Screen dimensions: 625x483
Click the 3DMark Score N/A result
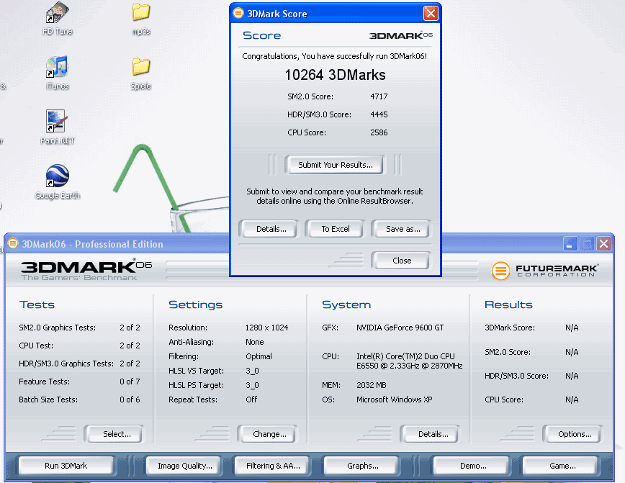coord(572,328)
